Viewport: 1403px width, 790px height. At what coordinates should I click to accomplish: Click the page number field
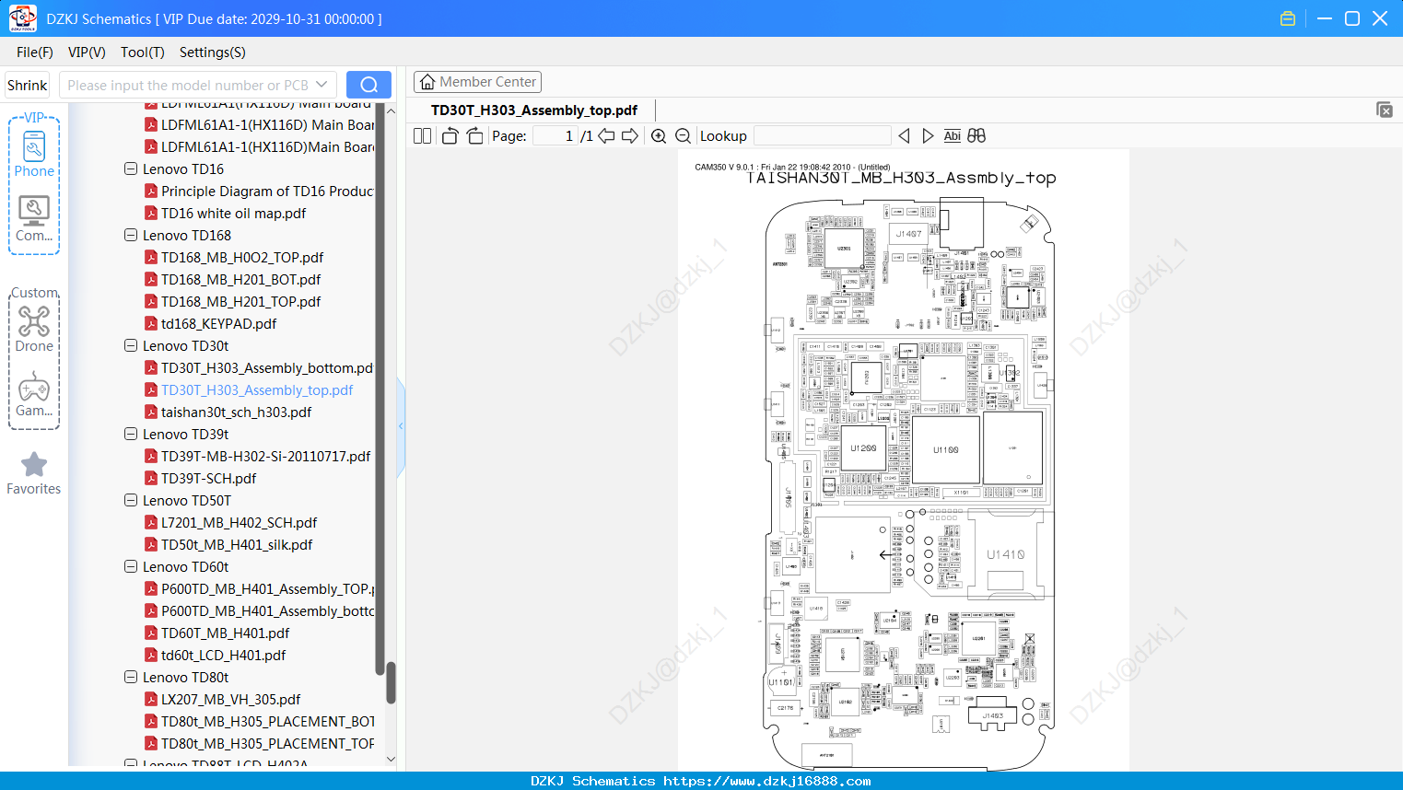[555, 136]
